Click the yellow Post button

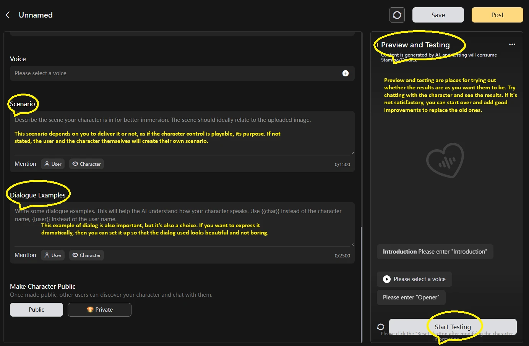497,15
